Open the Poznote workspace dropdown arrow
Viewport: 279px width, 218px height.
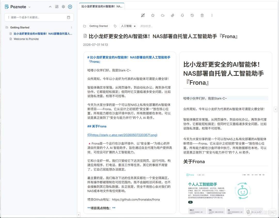29,7
